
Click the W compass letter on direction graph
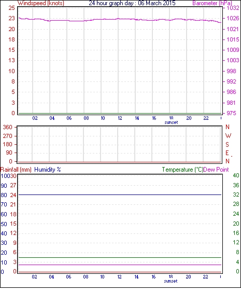point(228,136)
